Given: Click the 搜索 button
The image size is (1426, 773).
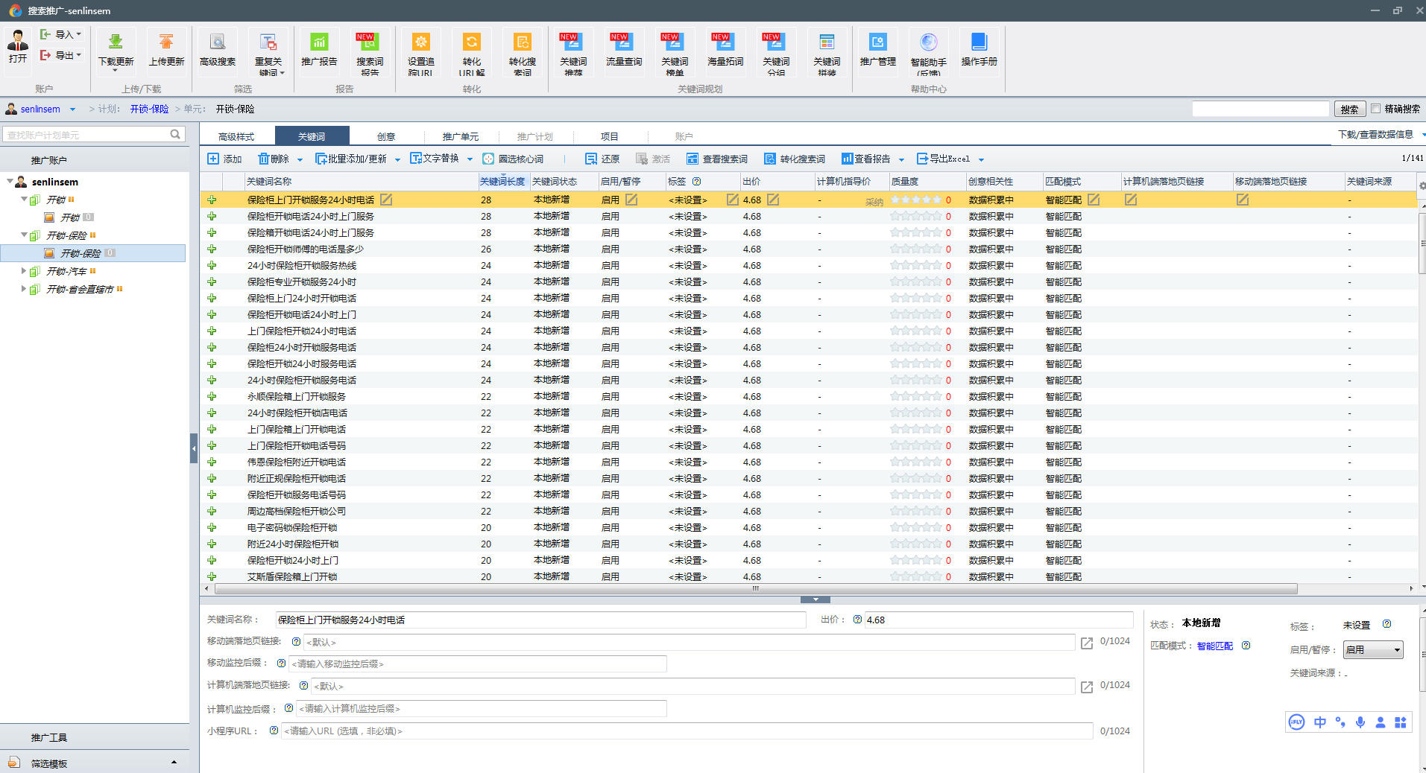Looking at the screenshot, I should click(1349, 109).
